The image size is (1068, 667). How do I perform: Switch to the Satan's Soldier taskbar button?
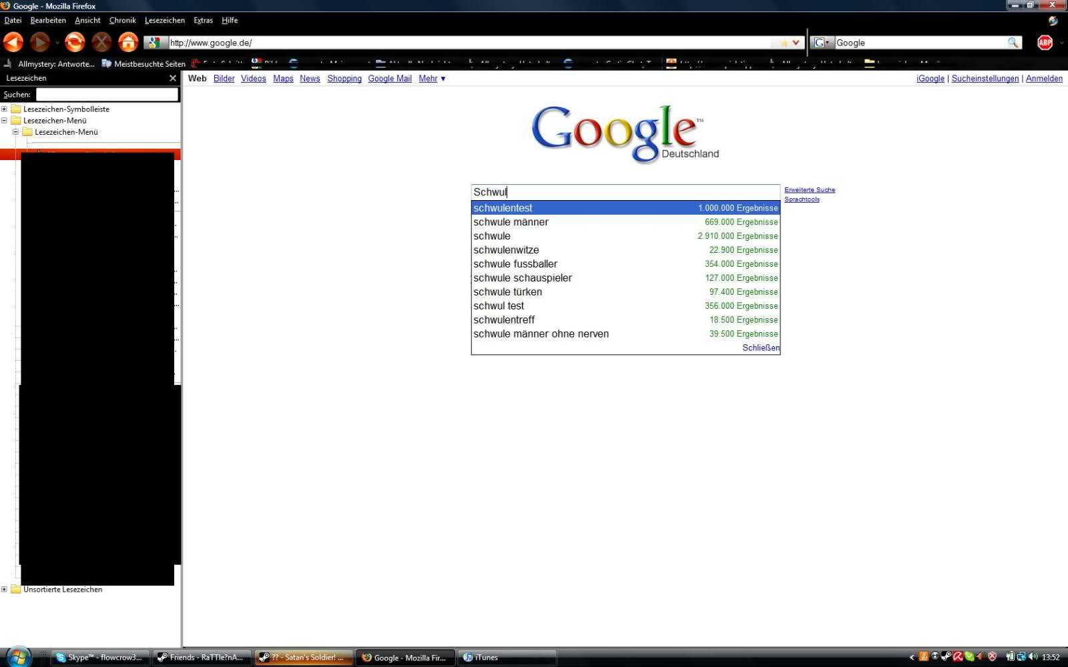(304, 658)
